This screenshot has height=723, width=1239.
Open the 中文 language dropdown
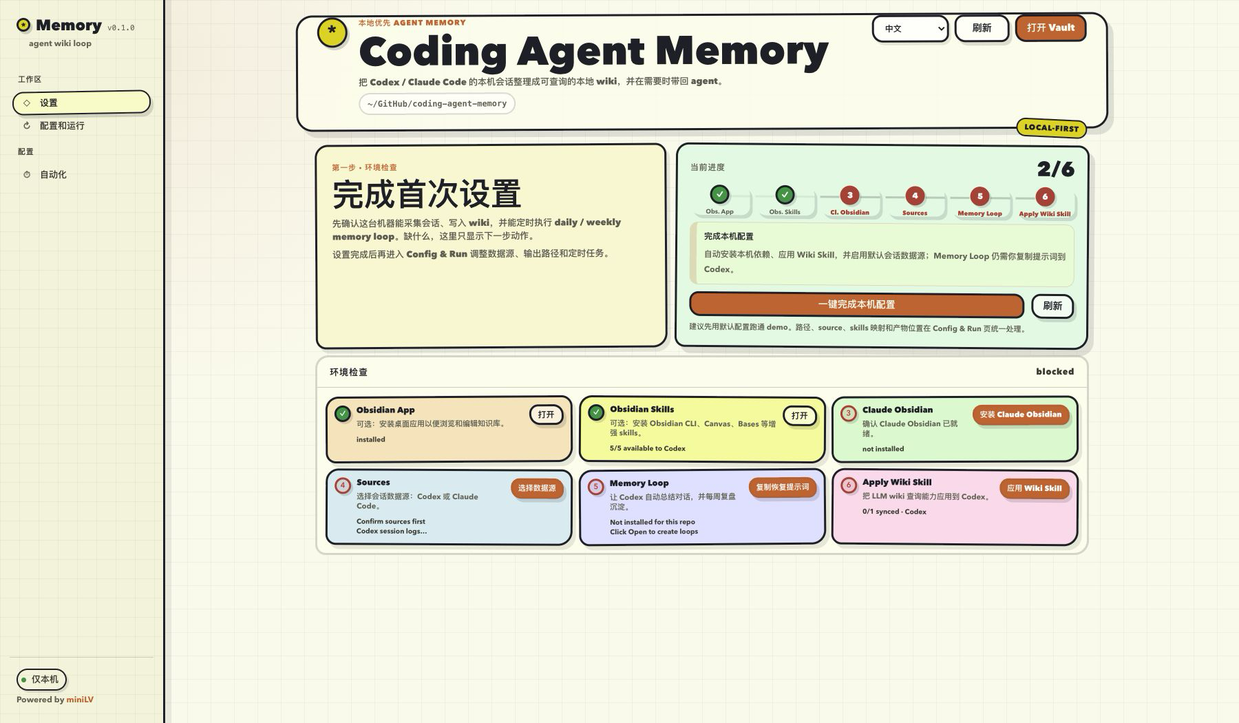point(910,29)
